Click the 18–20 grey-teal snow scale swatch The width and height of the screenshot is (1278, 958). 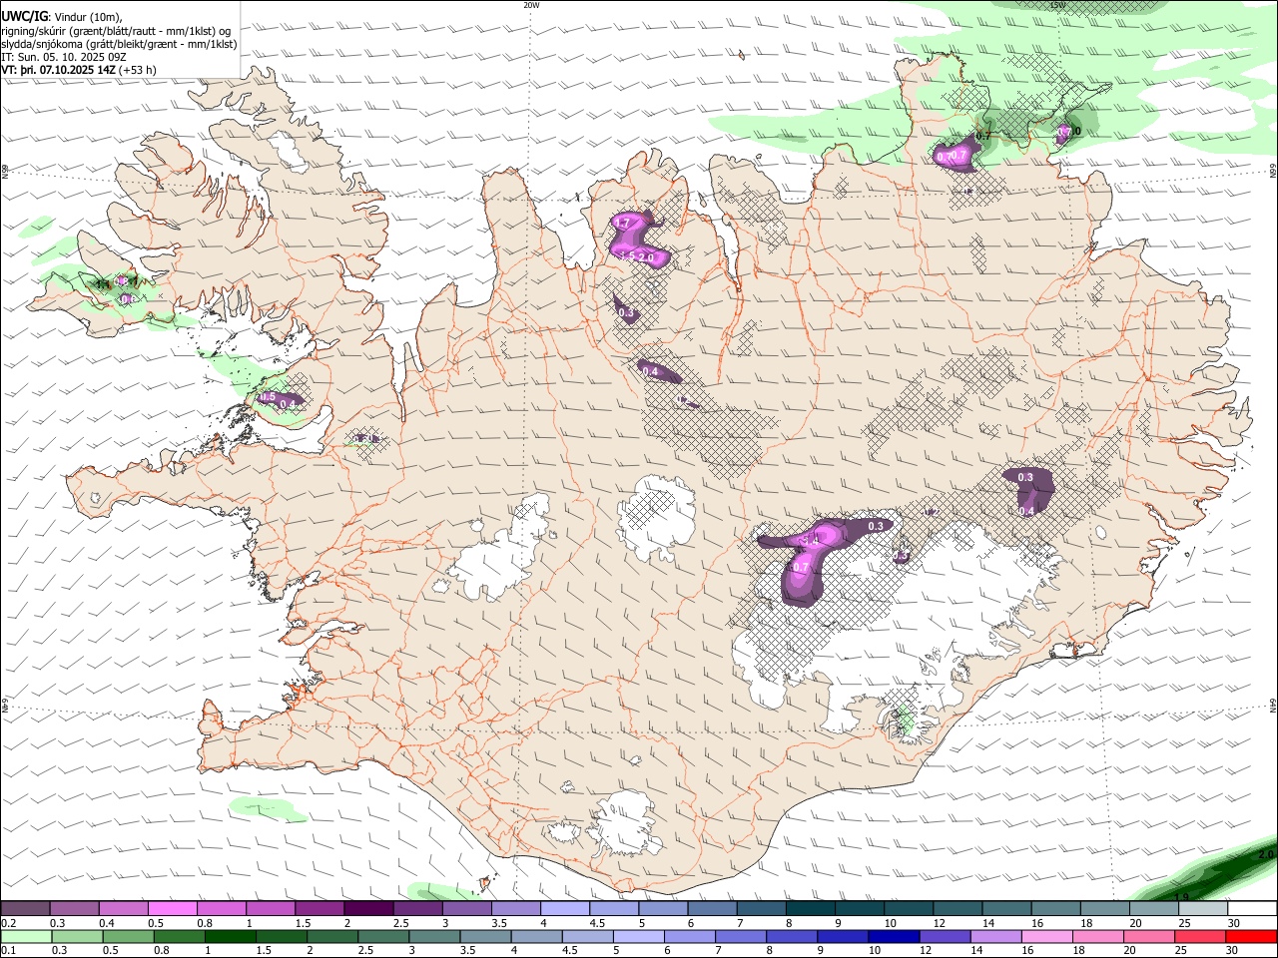pyautogui.click(x=1104, y=909)
